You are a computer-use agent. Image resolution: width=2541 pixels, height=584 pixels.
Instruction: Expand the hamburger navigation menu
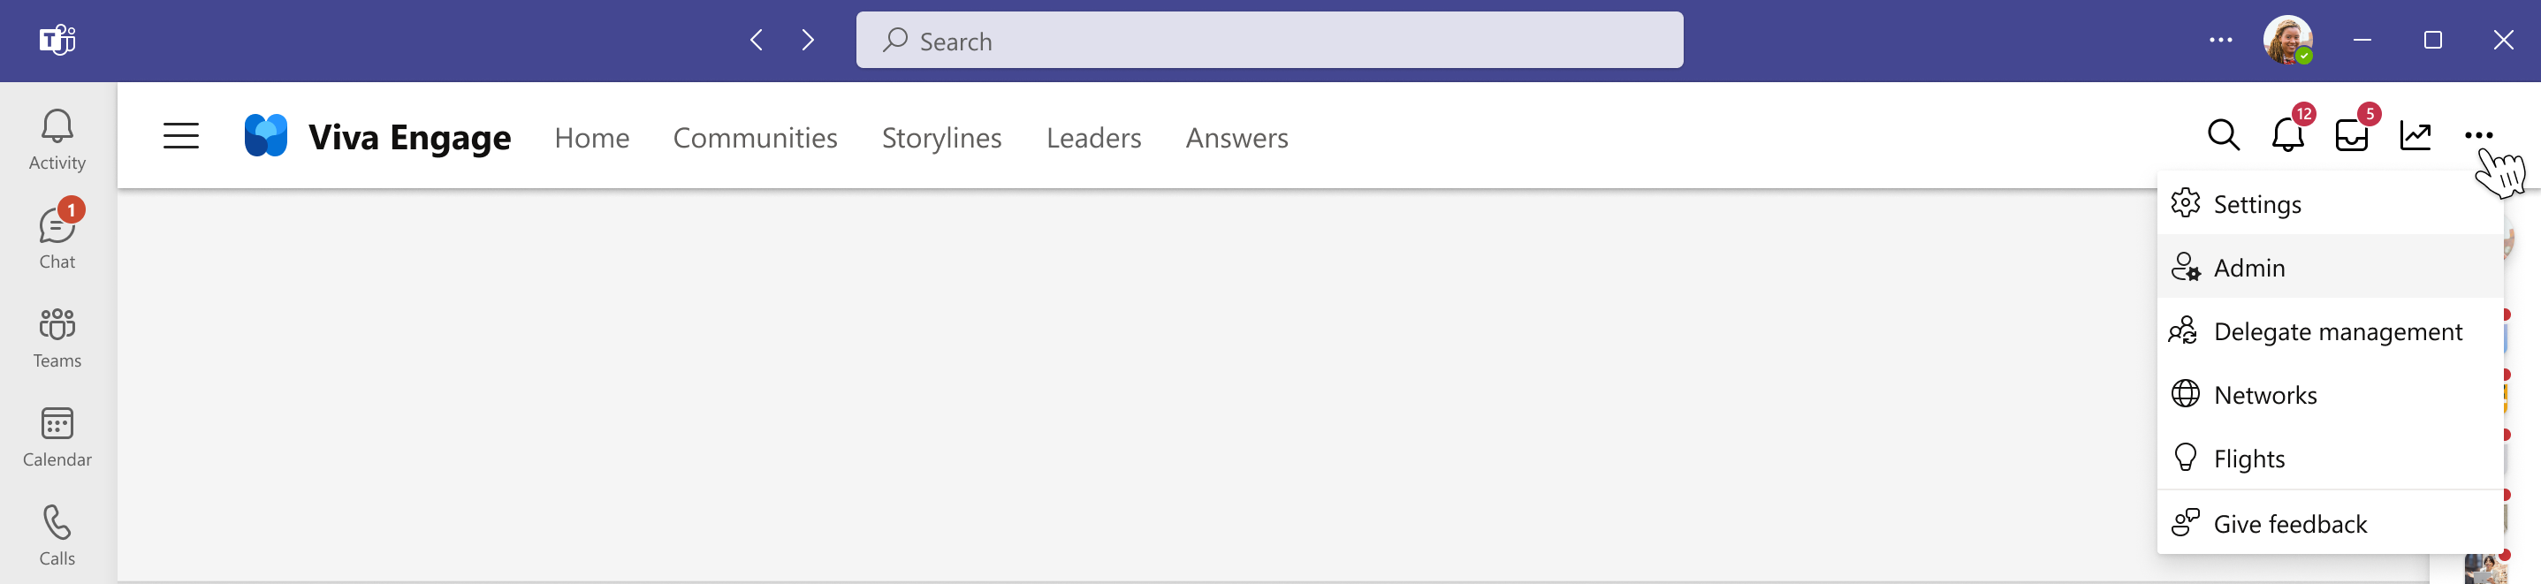coord(180,136)
